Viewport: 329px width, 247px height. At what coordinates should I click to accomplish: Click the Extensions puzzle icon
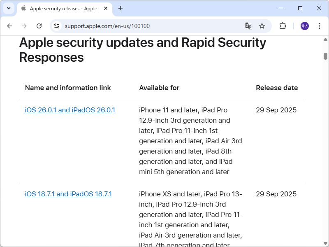283,26
